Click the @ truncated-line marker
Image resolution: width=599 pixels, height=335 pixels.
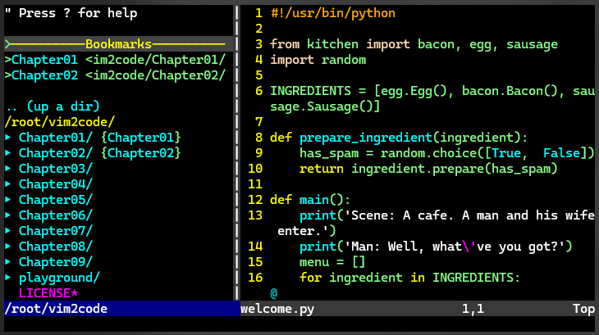click(x=274, y=293)
